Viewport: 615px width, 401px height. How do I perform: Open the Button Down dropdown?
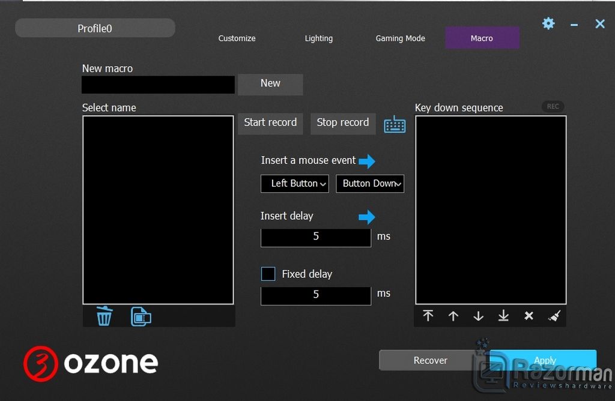(x=370, y=184)
